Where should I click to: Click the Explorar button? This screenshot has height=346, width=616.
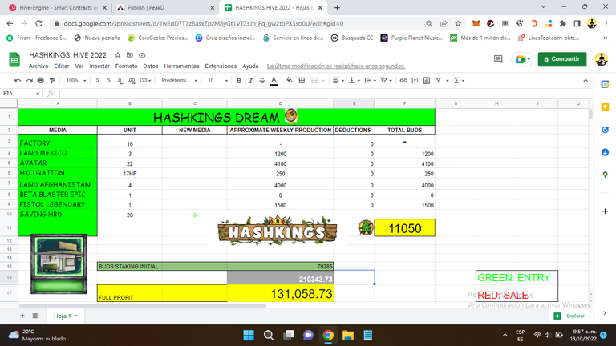click(570, 316)
